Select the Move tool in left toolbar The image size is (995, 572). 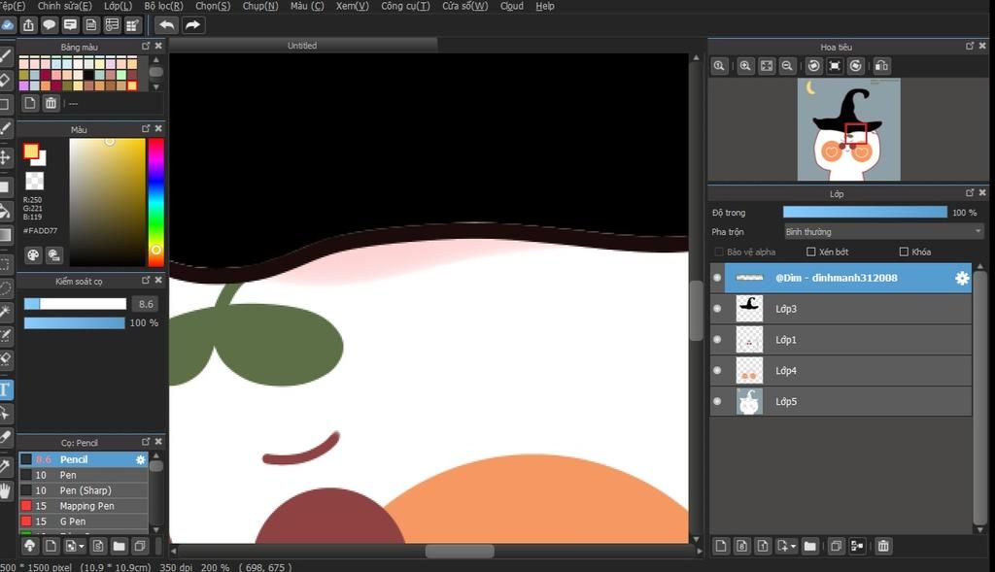(6, 156)
